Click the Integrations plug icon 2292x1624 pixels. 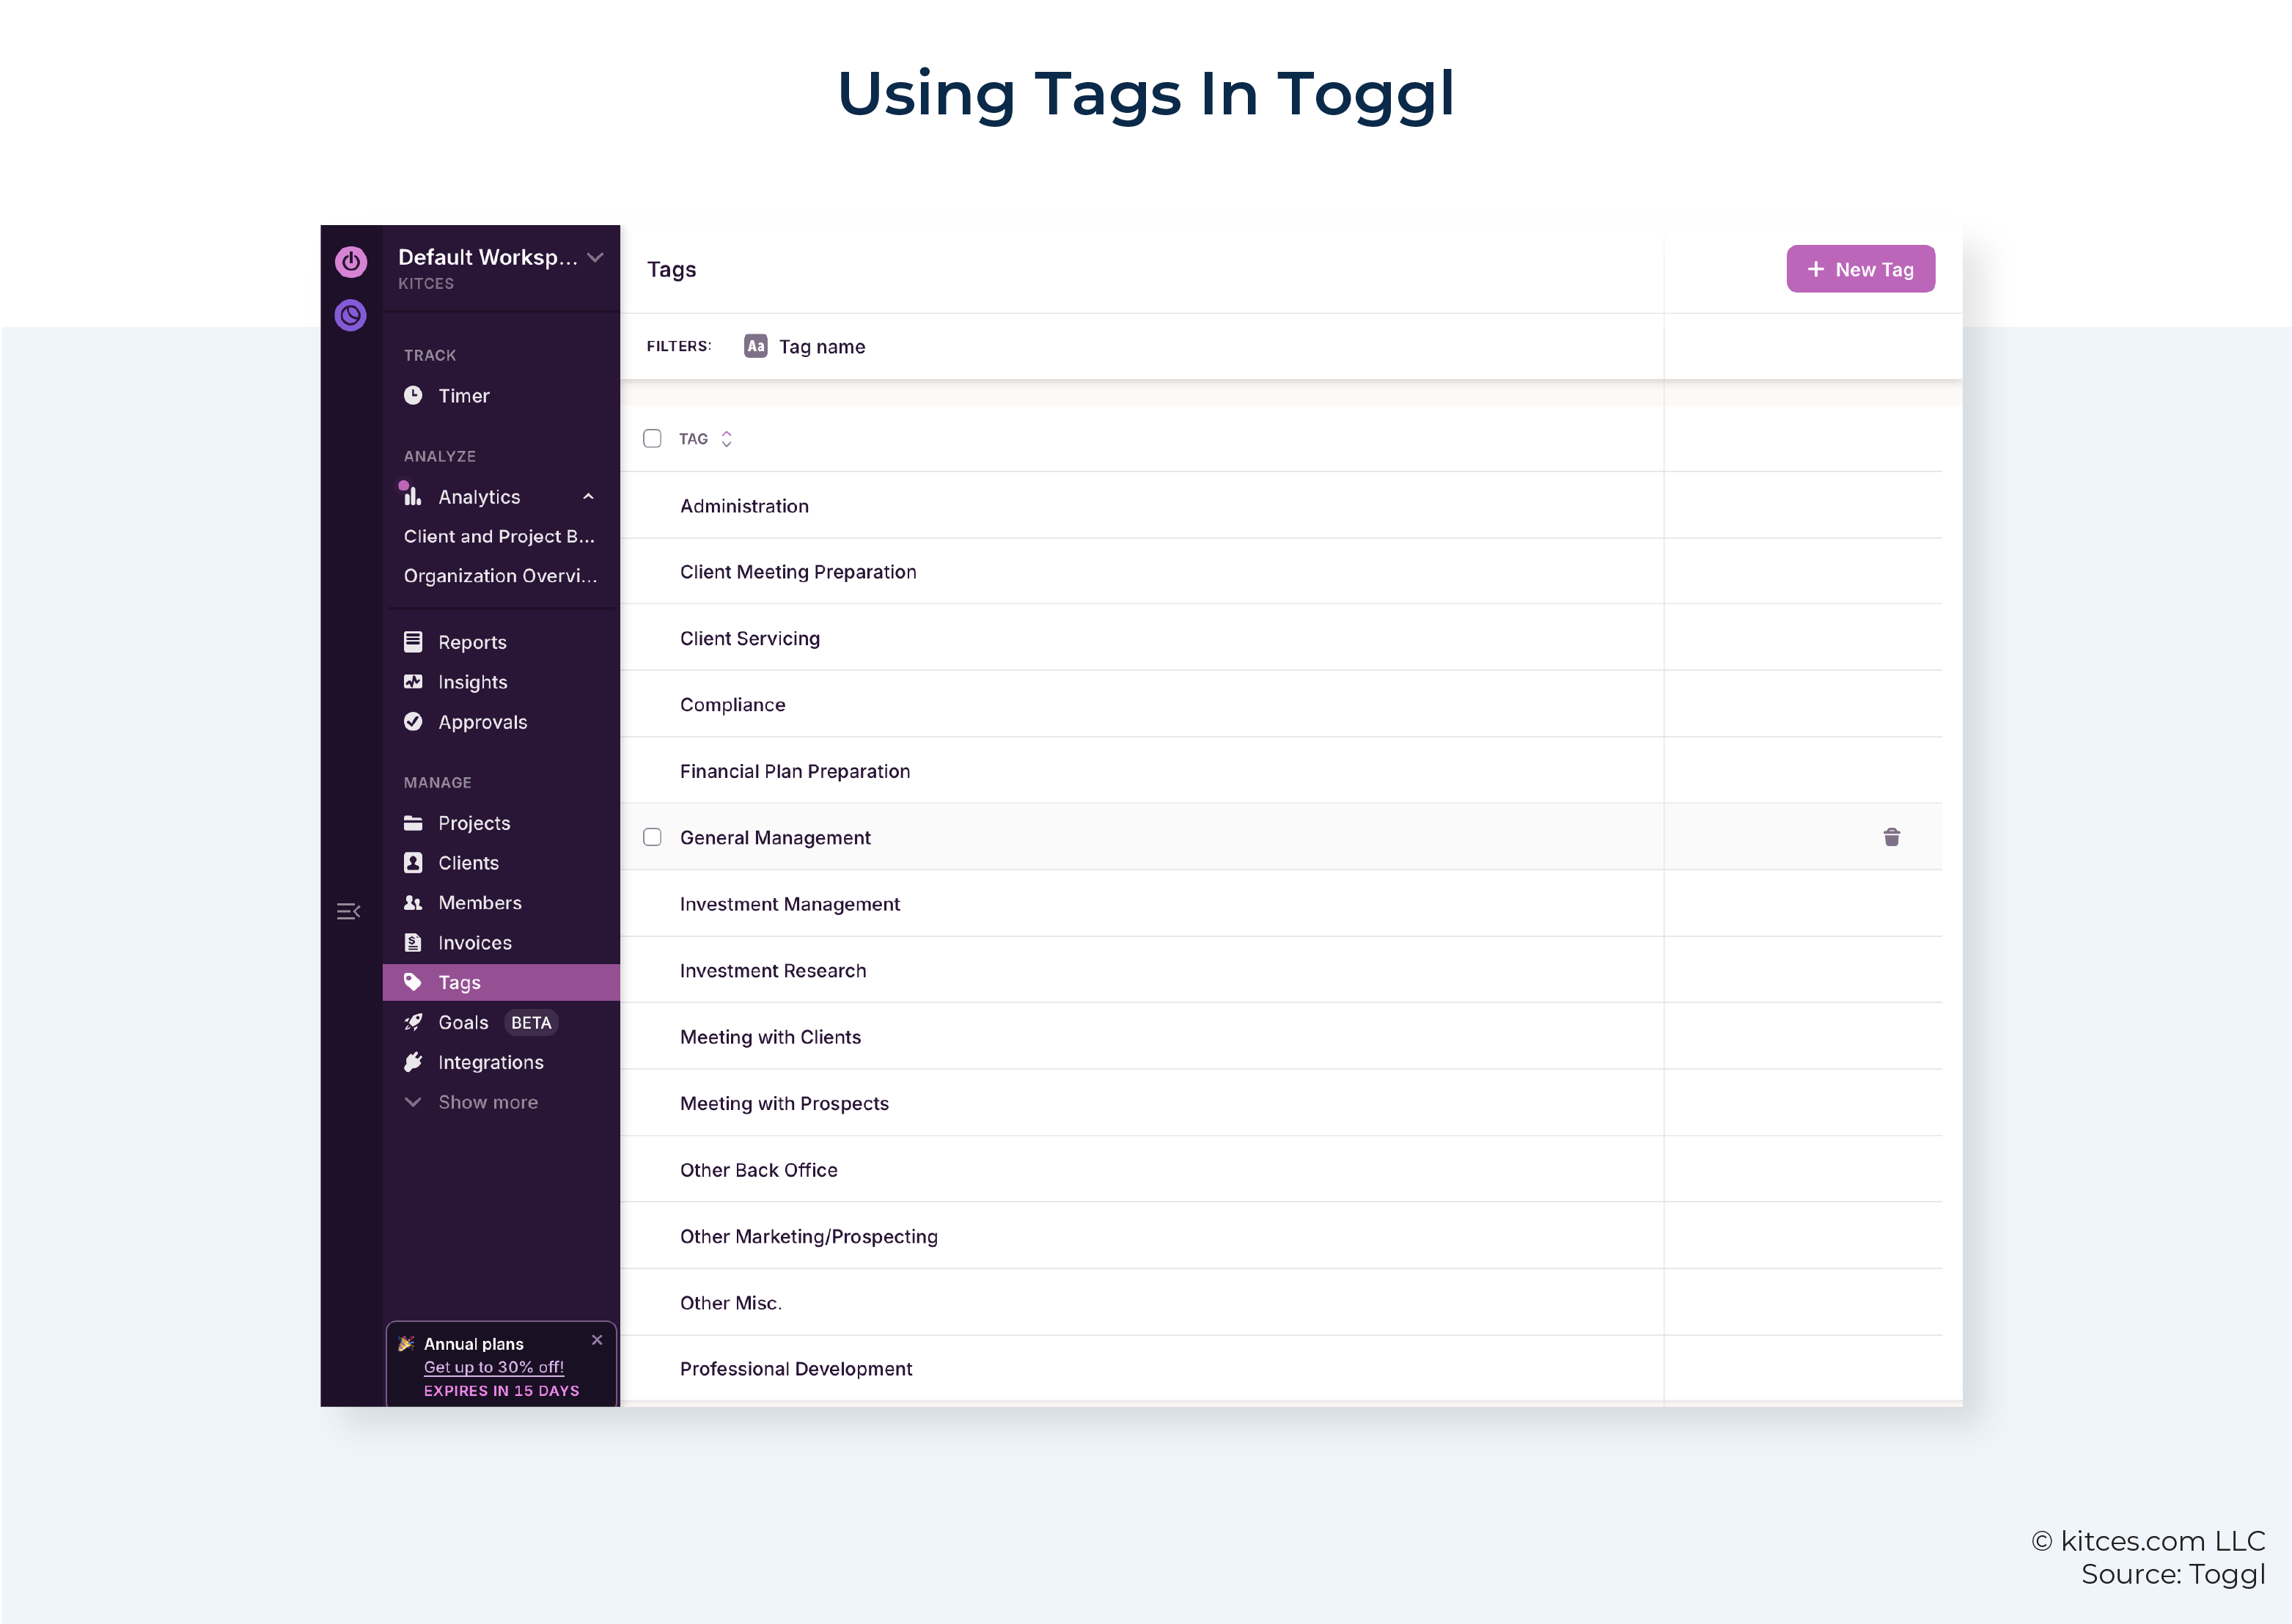tap(413, 1062)
